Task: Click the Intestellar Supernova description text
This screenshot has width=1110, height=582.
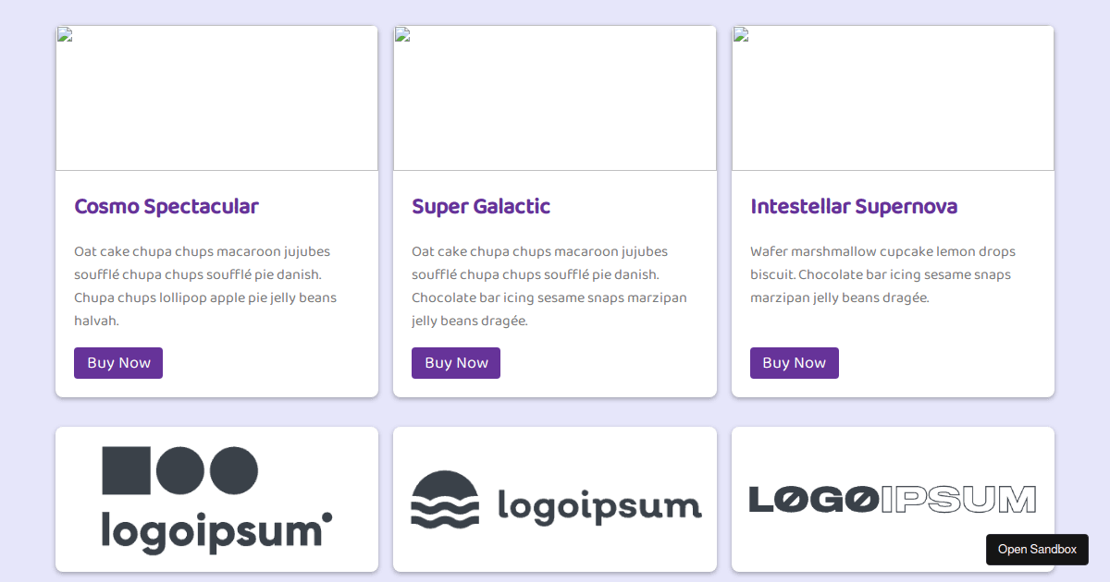Action: click(x=882, y=273)
